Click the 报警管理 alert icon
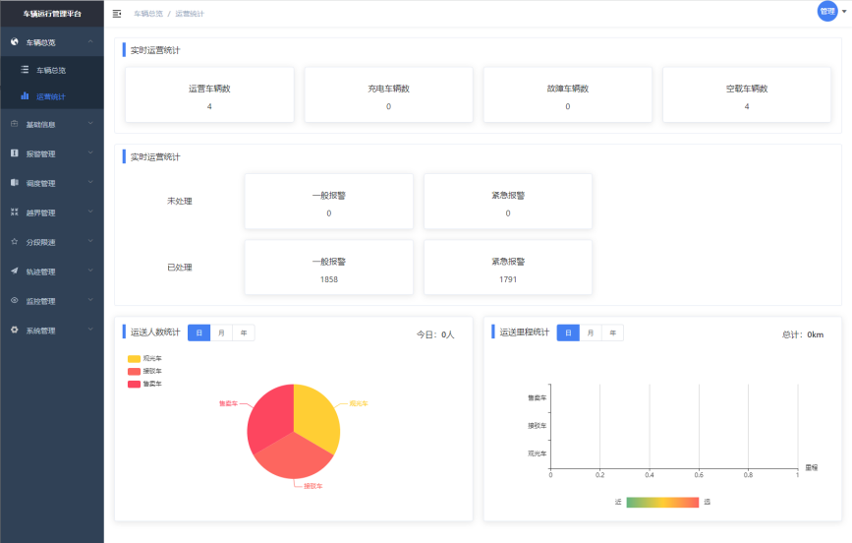This screenshot has width=852, height=543. [x=15, y=153]
